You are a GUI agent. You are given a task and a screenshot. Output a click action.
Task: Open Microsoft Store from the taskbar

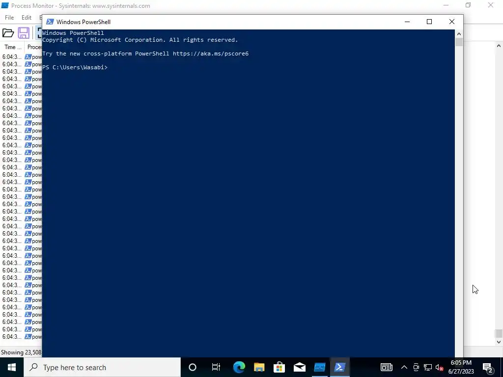point(279,367)
